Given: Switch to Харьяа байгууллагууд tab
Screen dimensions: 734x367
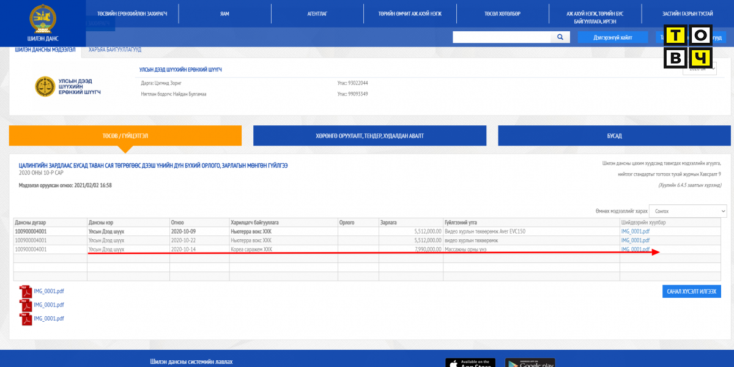Looking at the screenshot, I should [114, 50].
